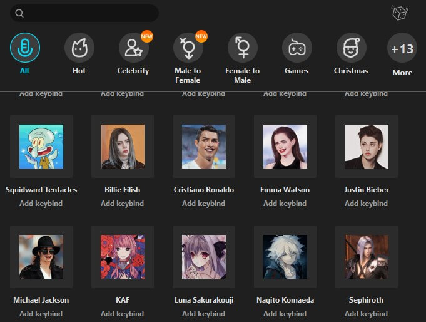Select the KAF voice thumbnail
Viewport: 426px width, 322px height.
pos(123,257)
